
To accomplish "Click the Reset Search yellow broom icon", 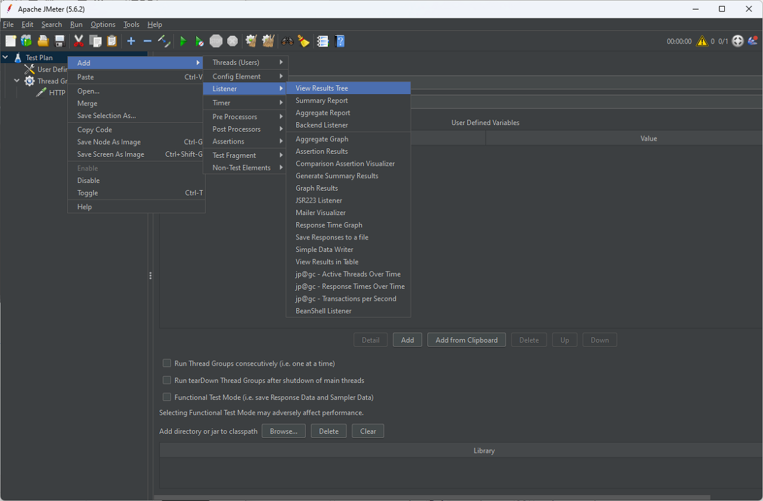I will (x=304, y=41).
